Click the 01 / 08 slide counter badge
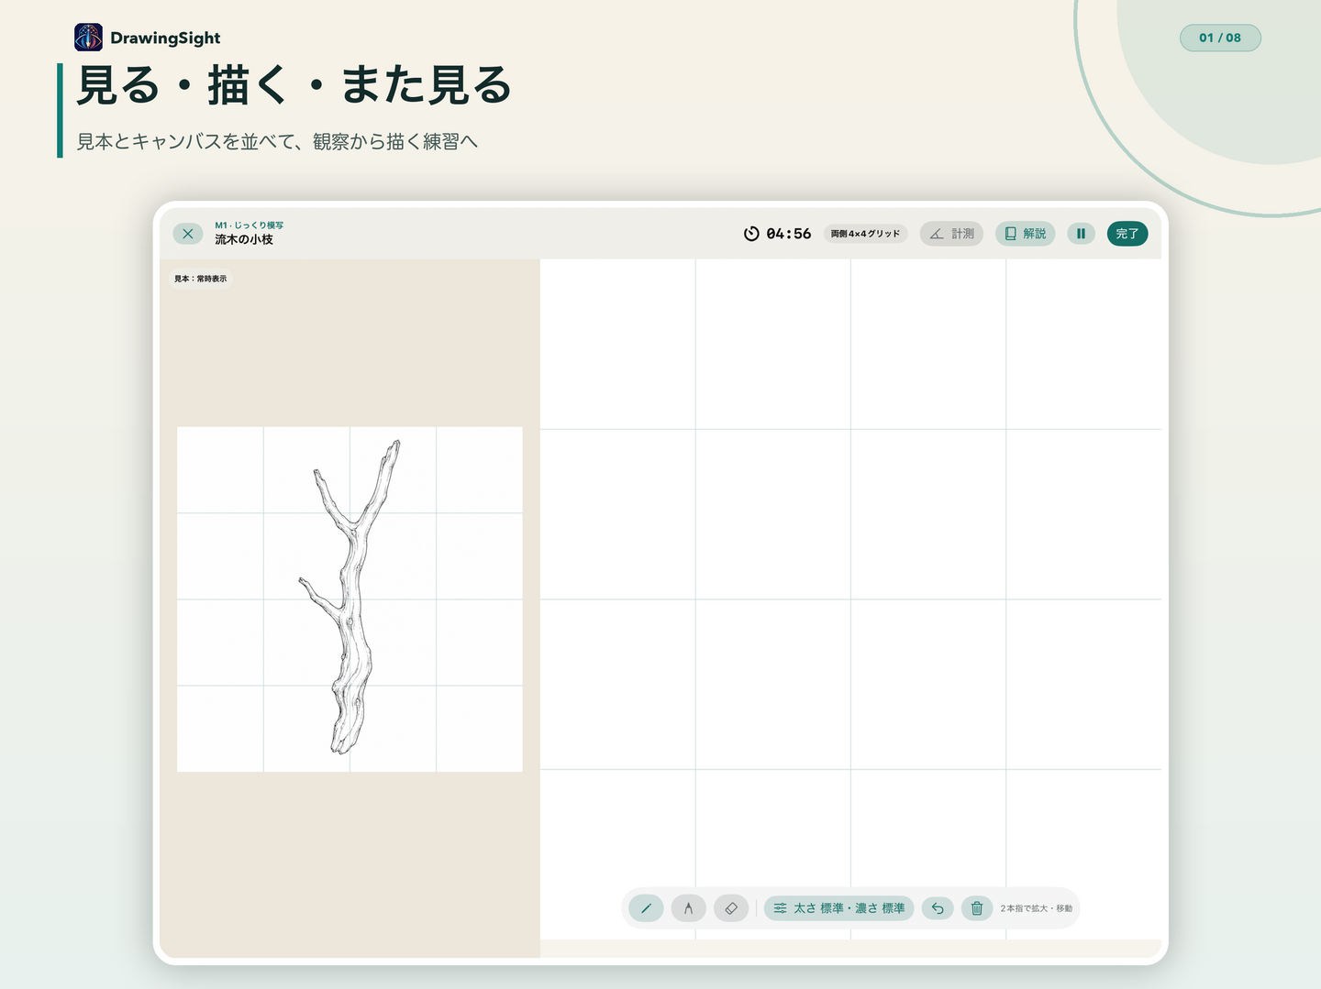Screen dimensions: 1321x989 1220,38
